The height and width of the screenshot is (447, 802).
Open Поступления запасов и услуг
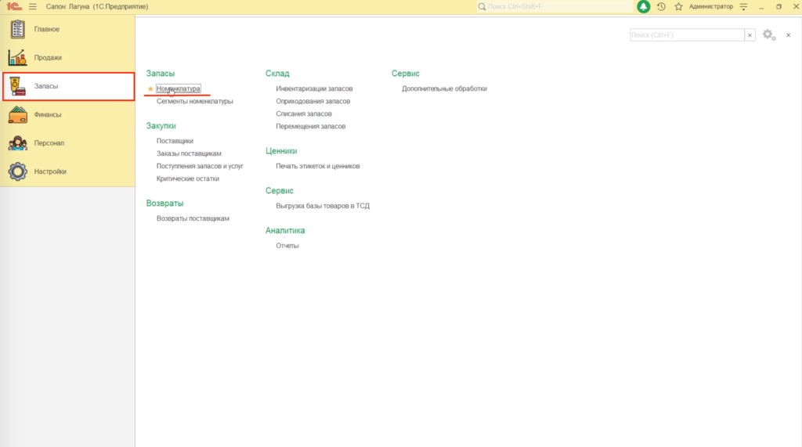(x=200, y=166)
